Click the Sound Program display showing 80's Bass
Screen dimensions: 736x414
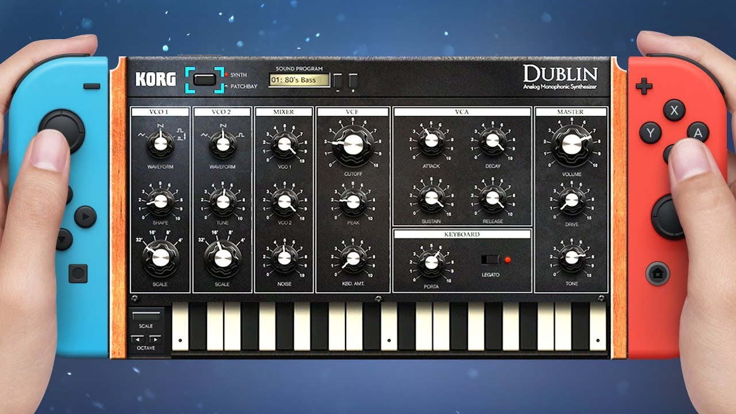click(x=299, y=80)
